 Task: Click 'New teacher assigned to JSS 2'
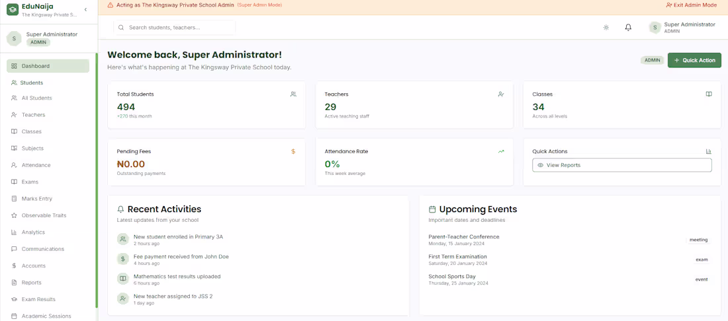pos(173,297)
